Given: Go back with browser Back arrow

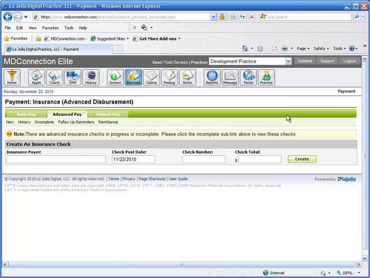Looking at the screenshot, I should click(8, 17).
